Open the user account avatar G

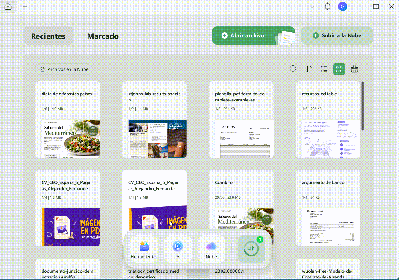tap(343, 6)
